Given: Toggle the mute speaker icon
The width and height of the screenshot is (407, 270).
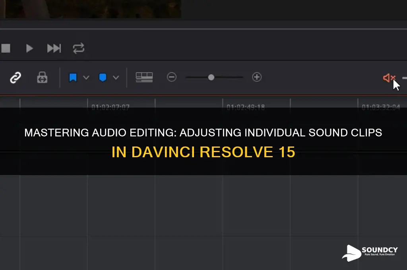Looking at the screenshot, I should (x=389, y=78).
